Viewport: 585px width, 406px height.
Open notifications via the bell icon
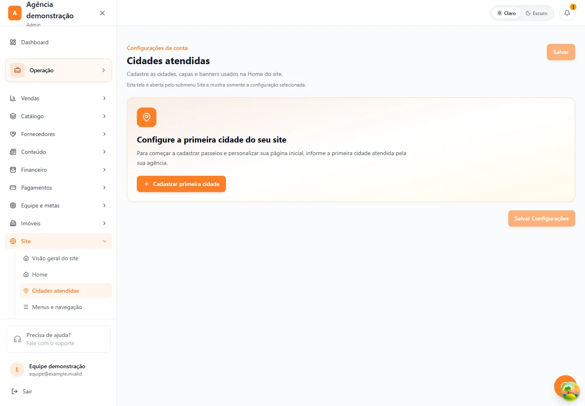tap(567, 13)
